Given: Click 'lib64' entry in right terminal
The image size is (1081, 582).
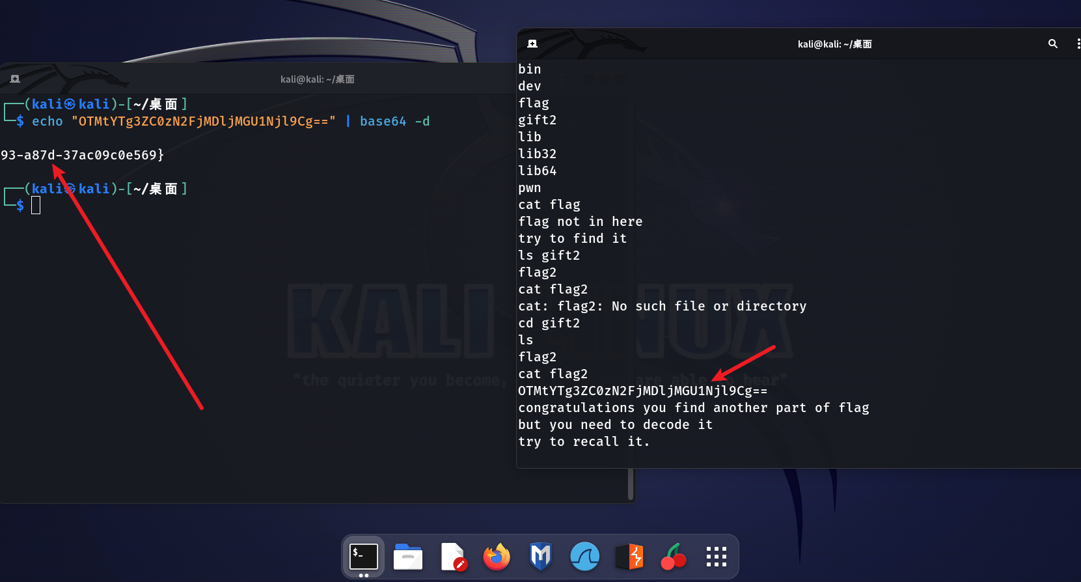Looking at the screenshot, I should 537,171.
